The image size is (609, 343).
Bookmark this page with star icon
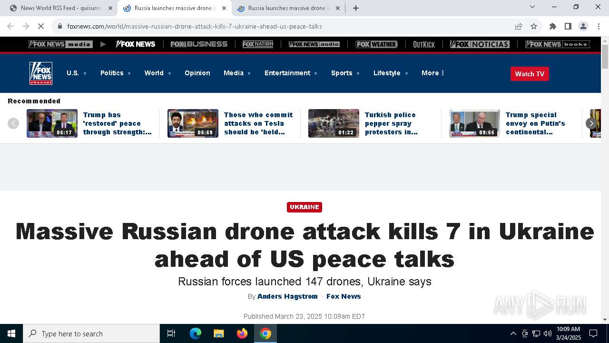click(x=534, y=26)
